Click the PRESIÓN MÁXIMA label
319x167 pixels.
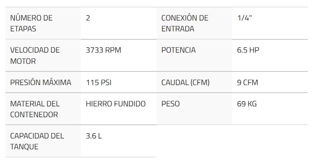coord(41,83)
